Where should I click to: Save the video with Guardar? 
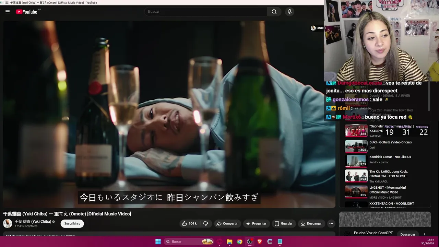pos(283,224)
